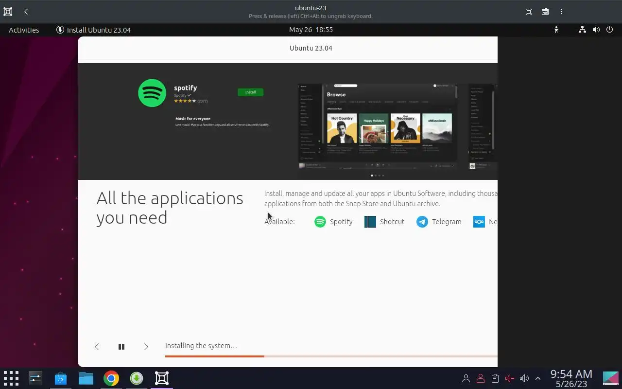
Task: Open the keyboard shortcuts icon in Boxes header
Action: pyautogui.click(x=545, y=12)
